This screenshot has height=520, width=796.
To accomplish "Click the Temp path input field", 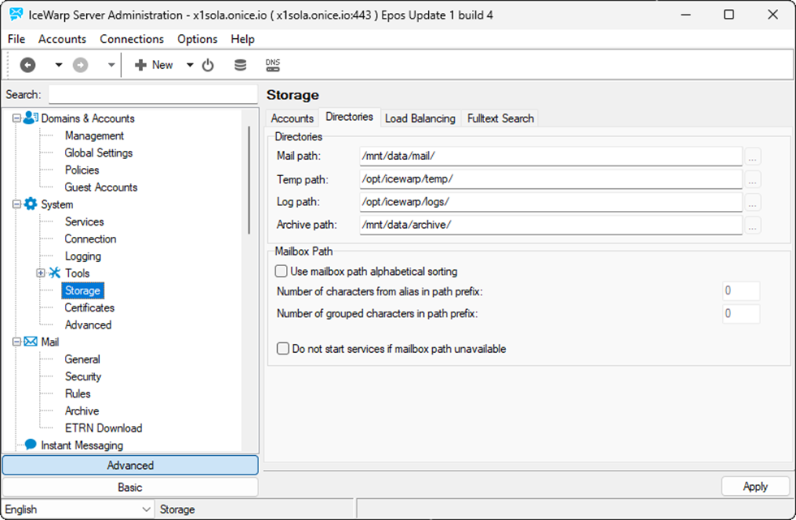I will point(551,179).
